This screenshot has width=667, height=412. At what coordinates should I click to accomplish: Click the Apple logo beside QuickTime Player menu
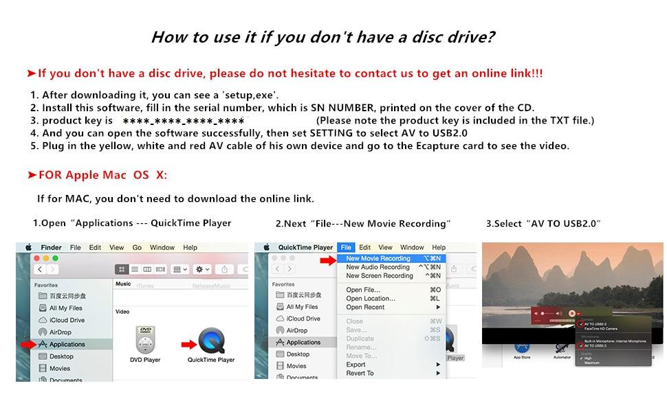coord(267,247)
